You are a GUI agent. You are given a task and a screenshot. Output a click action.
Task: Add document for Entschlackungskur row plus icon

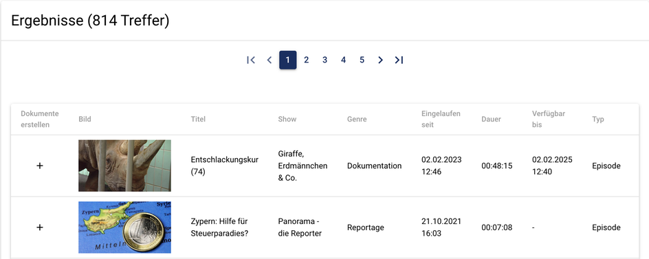click(40, 166)
